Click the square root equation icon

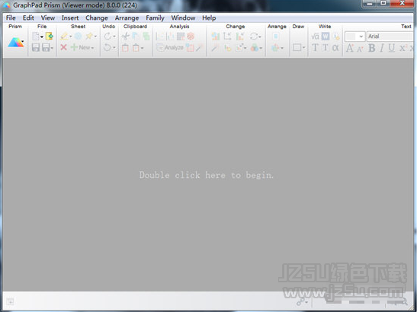pos(315,36)
